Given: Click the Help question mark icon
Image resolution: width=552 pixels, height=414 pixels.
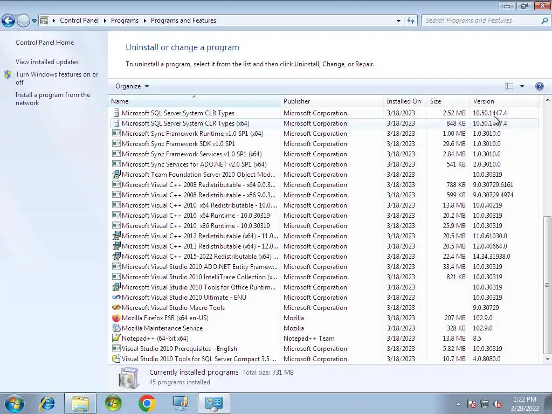Looking at the screenshot, I should coord(539,86).
